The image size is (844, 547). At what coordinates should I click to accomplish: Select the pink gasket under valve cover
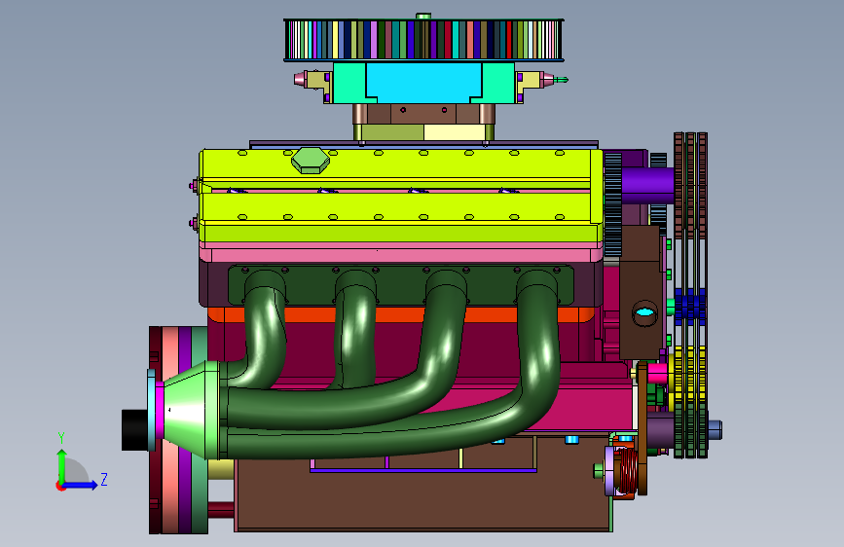(400, 252)
